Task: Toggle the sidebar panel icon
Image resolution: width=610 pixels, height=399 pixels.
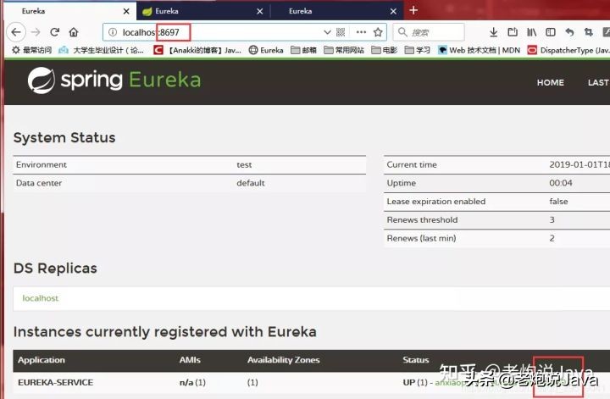Action: [x=551, y=32]
